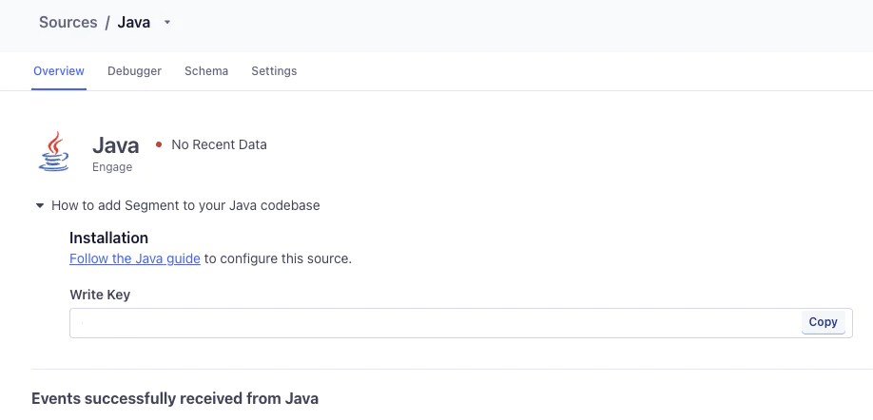873x420 pixels.
Task: Click the Installation heading
Action: click(x=109, y=238)
